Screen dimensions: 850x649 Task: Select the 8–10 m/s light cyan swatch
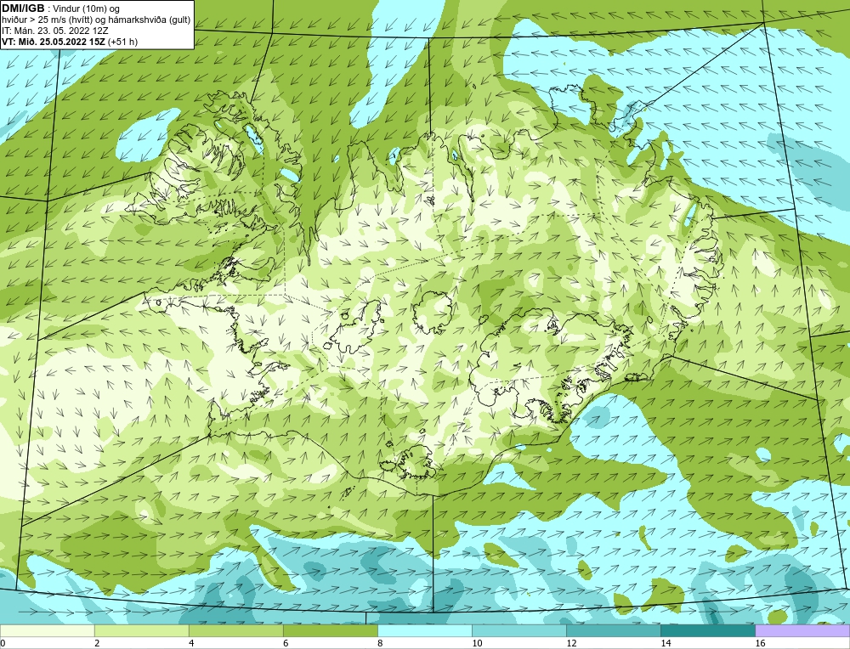pyautogui.click(x=424, y=630)
